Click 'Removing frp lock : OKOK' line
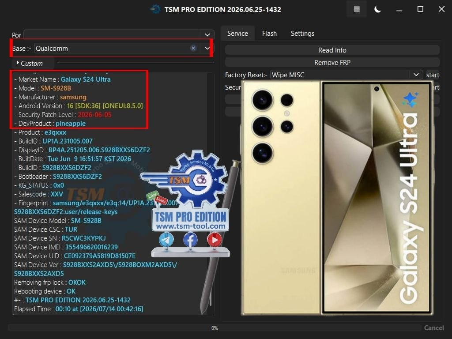Viewport: 452px width, 339px height. [x=50, y=282]
